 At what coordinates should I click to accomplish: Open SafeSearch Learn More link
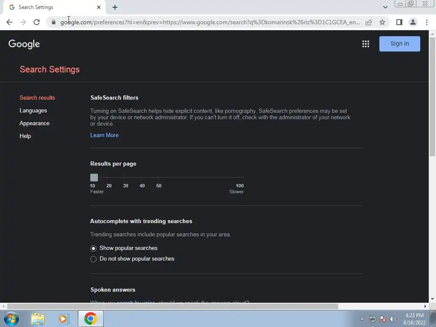tap(104, 135)
